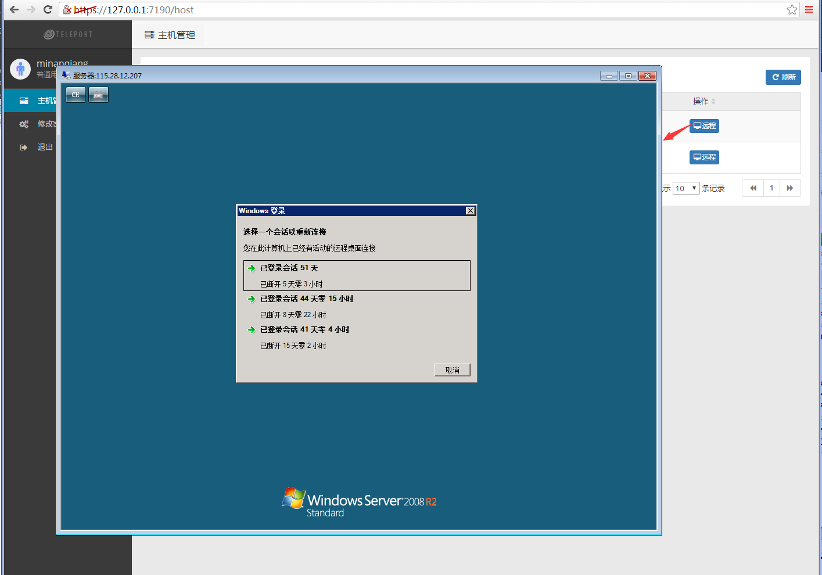The image size is (822, 575).
Task: Open the browser hamburger menu
Action: coord(809,10)
